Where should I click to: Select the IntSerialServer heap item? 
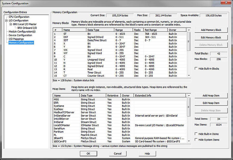120,116
